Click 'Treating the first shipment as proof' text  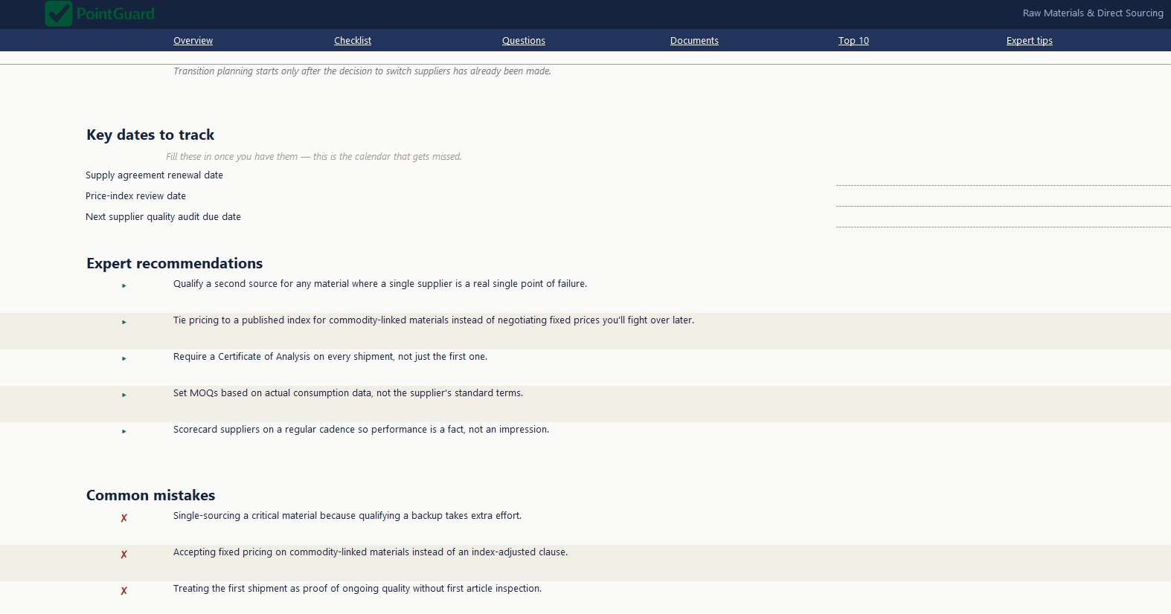(x=357, y=589)
